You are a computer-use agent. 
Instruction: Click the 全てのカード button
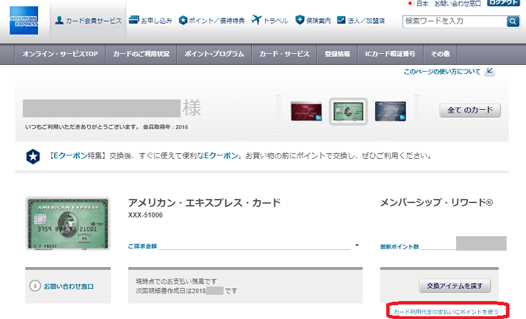(x=470, y=110)
